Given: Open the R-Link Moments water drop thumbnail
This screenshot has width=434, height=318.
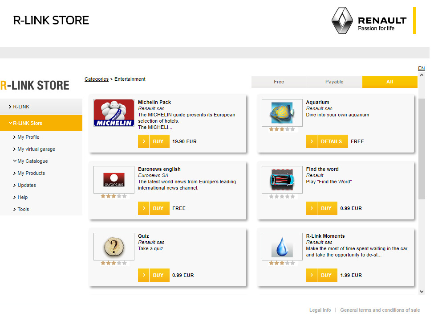Looking at the screenshot, I should tap(282, 247).
